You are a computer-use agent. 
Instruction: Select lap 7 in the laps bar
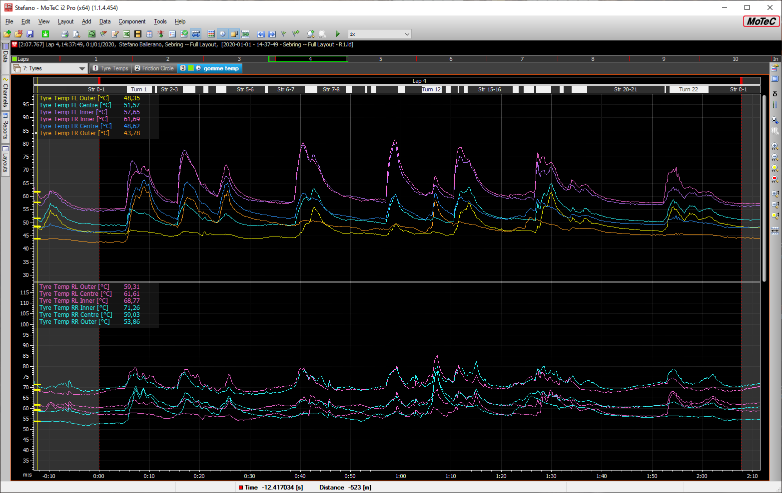point(522,59)
